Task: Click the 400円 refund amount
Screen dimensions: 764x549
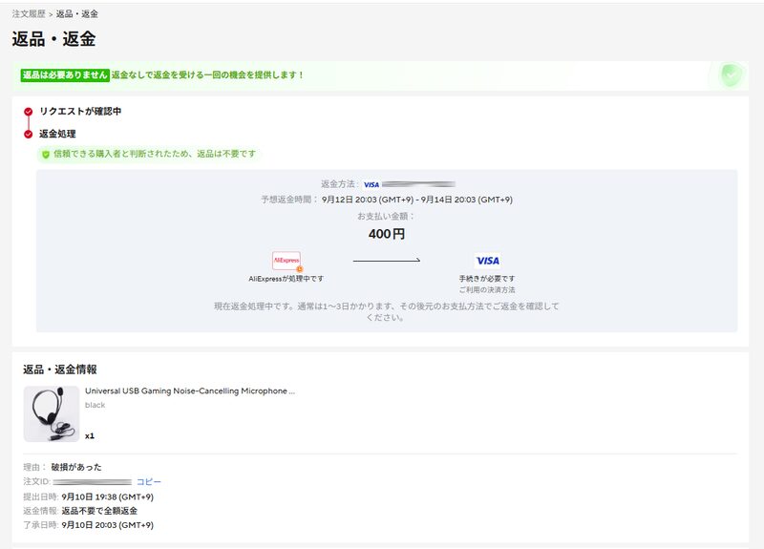Action: tap(387, 234)
